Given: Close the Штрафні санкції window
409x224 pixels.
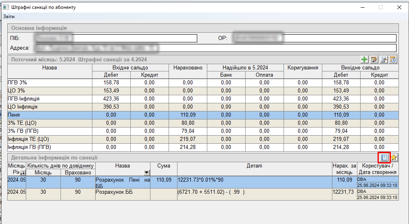Looking at the screenshot, I should [399, 7].
